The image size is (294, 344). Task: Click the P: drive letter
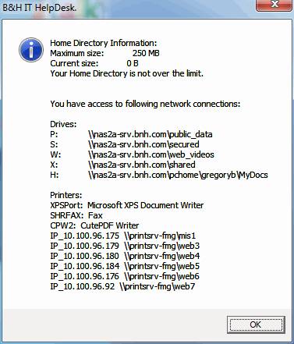tap(54, 134)
